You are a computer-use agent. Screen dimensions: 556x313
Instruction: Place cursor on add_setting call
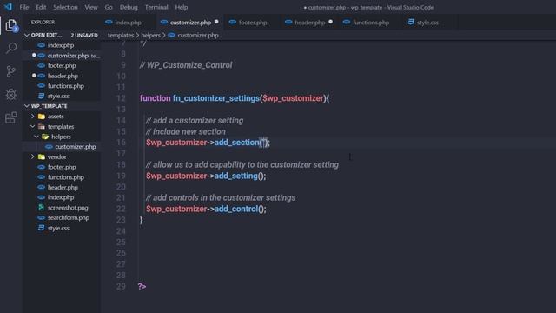235,176
